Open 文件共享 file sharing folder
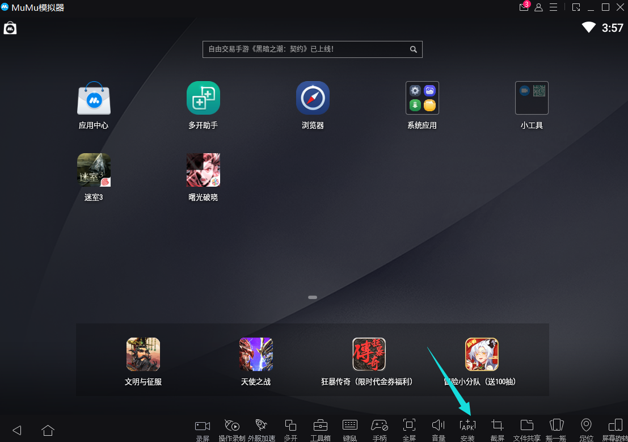The width and height of the screenshot is (628, 442). (x=527, y=430)
